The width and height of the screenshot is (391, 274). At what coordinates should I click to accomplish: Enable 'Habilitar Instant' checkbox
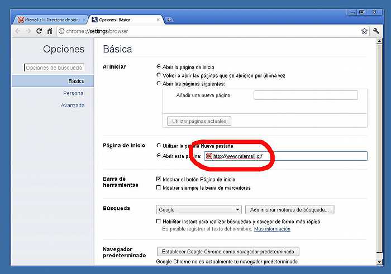(x=158, y=221)
